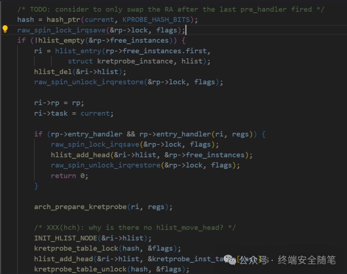Click raw_spin_lock_irqsave inside the entry_handler block

[x=135, y=144]
